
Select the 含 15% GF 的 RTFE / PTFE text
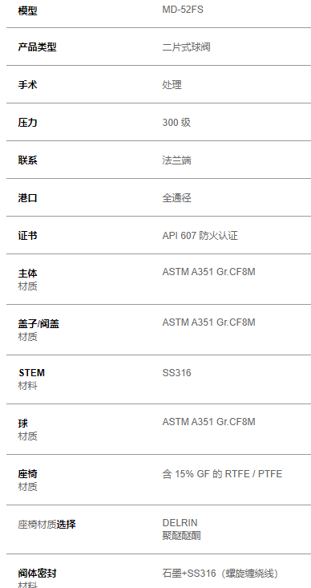click(222, 474)
